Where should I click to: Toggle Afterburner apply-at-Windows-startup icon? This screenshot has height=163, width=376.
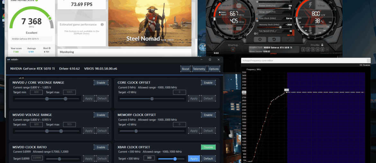233,49
